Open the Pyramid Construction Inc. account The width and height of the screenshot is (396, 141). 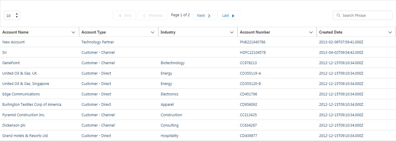(23, 115)
